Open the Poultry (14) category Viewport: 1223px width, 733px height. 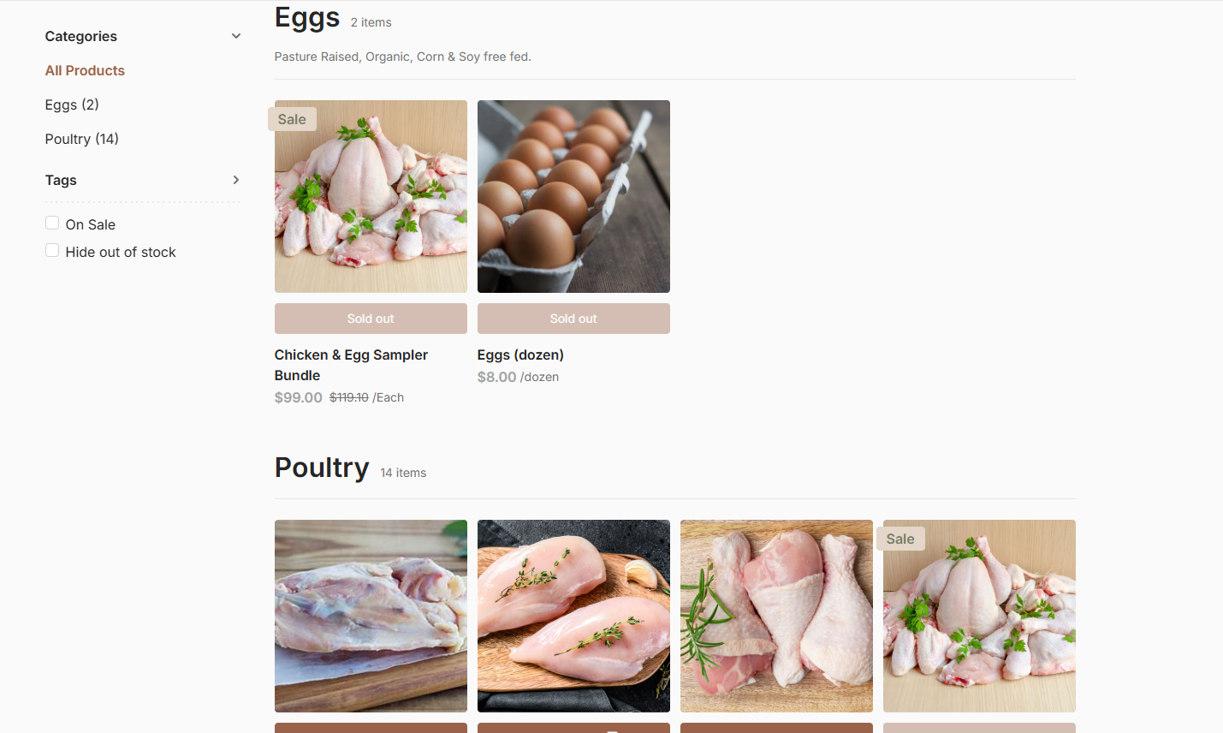click(81, 139)
